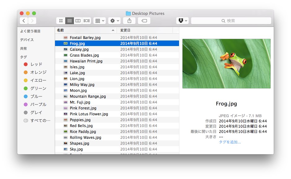Click the Frog preview thumbnail

pos(226,64)
